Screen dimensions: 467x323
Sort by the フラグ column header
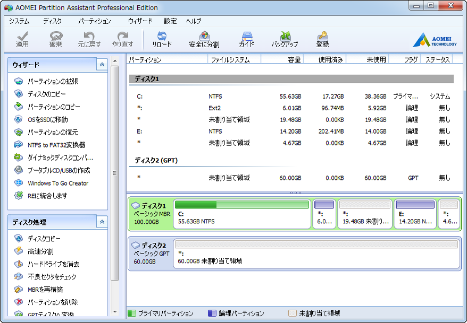[404, 60]
